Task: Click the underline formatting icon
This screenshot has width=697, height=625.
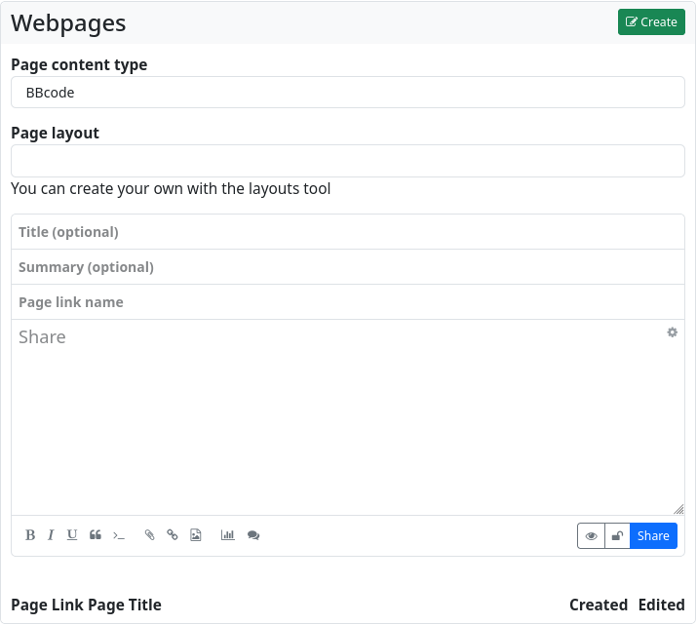Action: 72,535
